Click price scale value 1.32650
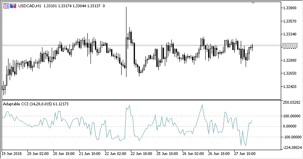Viewport: 303px width, 159px height. [290, 73]
